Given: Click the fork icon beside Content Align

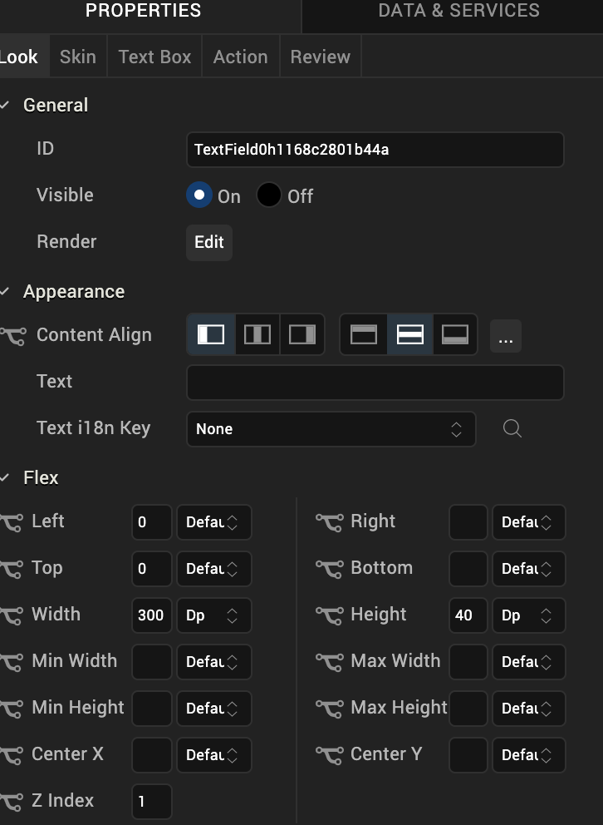Looking at the screenshot, I should point(12,336).
